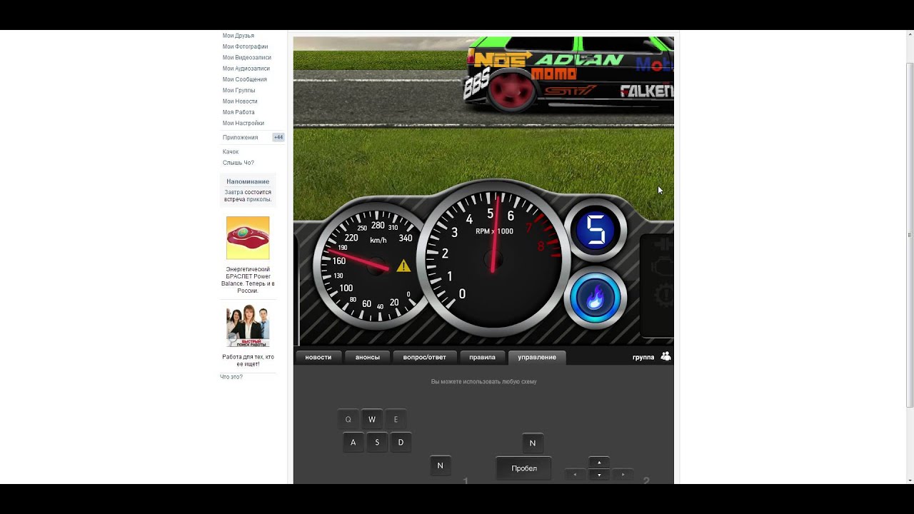Image resolution: width=914 pixels, height=514 pixels.
Task: Open the group people icon
Action: 666,356
